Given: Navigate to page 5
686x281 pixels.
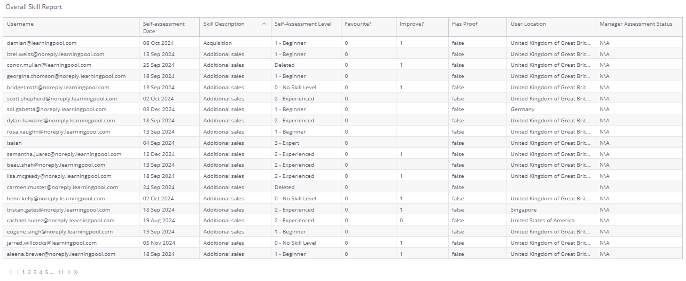Looking at the screenshot, I should [x=46, y=272].
